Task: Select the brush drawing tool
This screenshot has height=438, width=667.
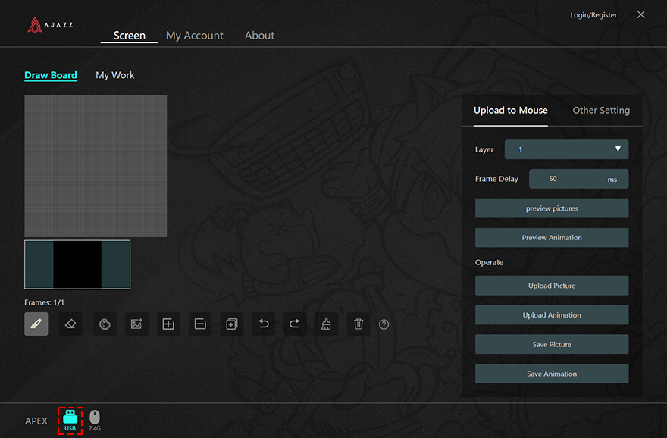Action: click(36, 324)
